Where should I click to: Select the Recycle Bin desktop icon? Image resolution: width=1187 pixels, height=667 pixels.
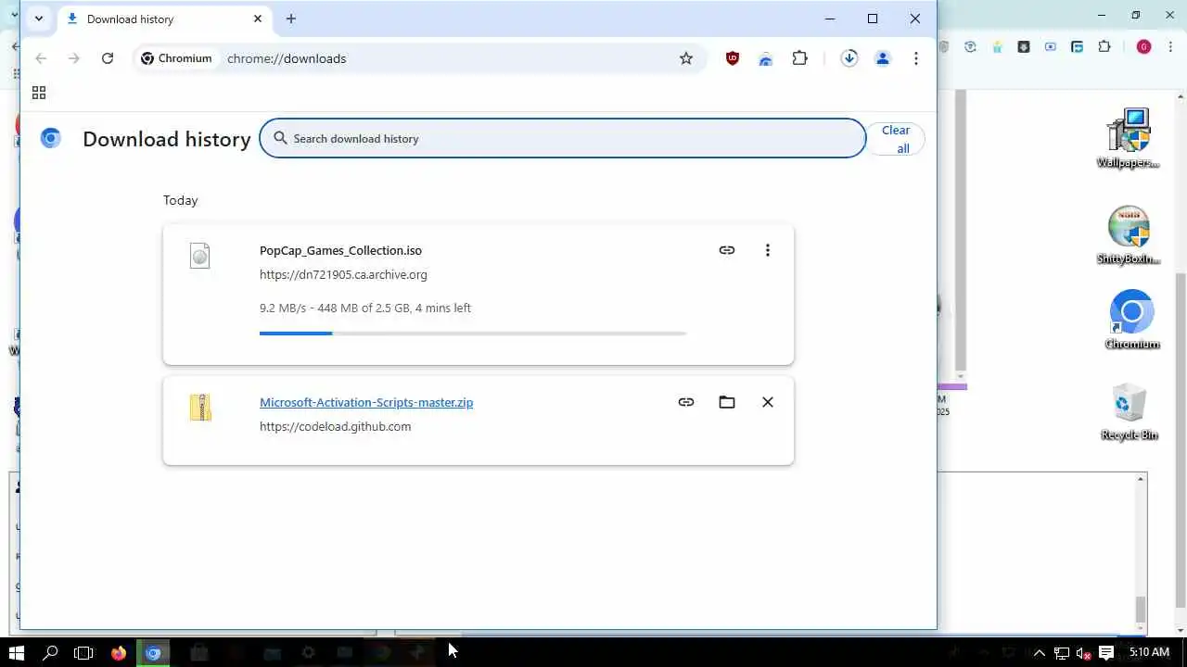(x=1129, y=411)
